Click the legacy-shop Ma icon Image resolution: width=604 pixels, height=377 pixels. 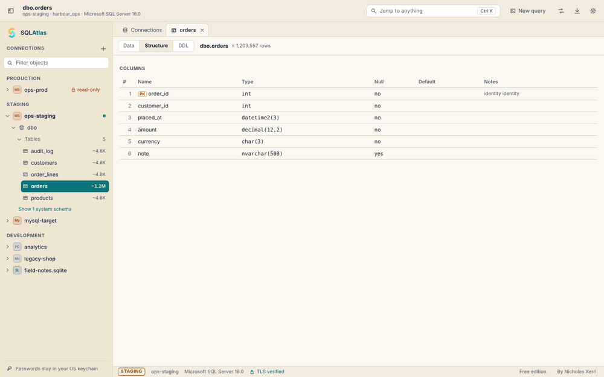point(17,259)
